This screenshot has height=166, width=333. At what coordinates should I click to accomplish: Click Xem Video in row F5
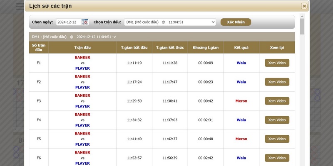(x=277, y=139)
